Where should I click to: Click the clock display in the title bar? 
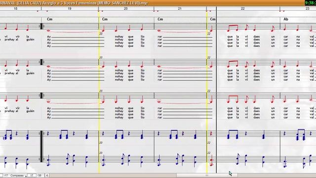coord(310,3)
